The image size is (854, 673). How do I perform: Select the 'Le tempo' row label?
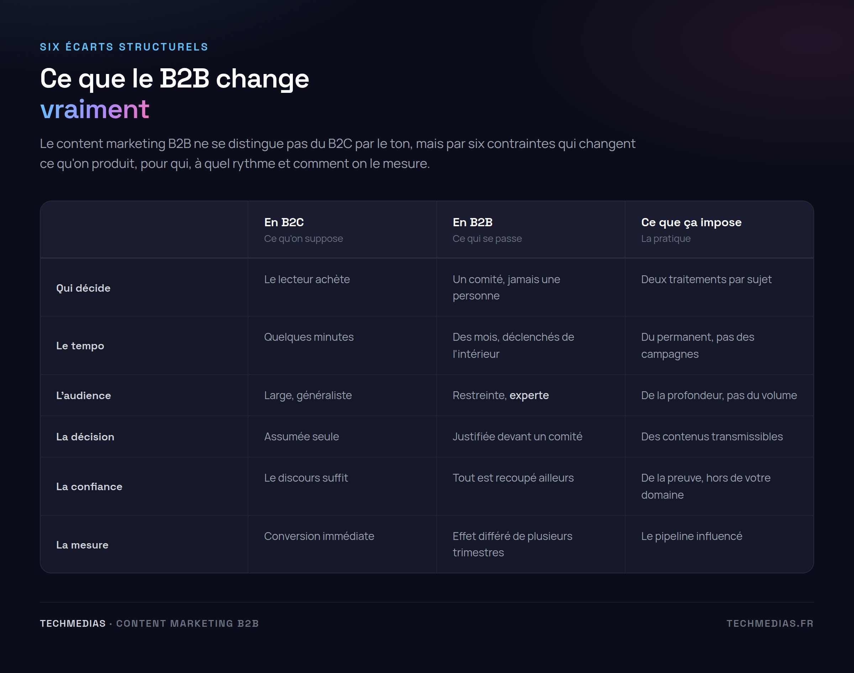pos(80,346)
